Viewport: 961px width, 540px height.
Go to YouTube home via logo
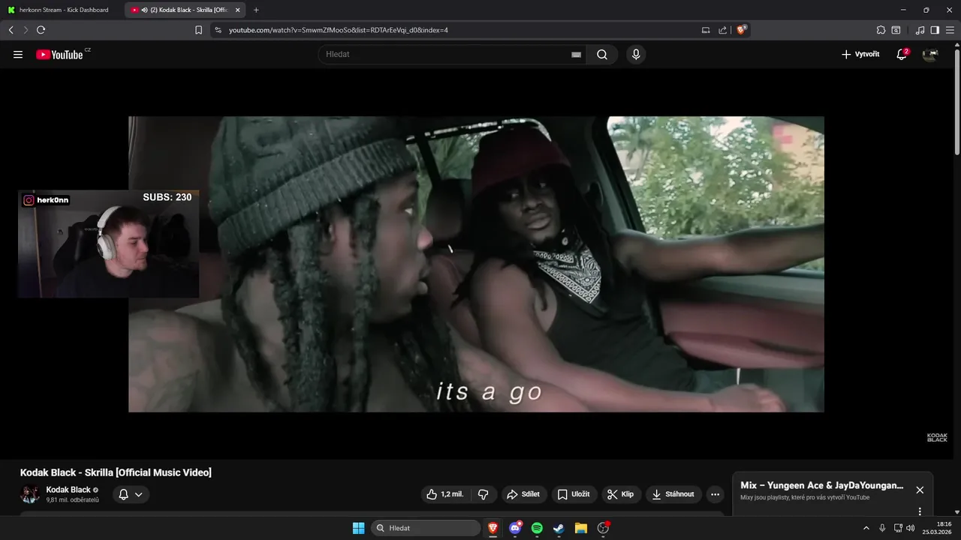(59, 54)
